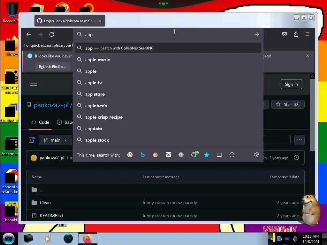Viewport: 327px width, 245px height.
Task: Open the pankoza2-pl owner link
Action: pos(51,105)
